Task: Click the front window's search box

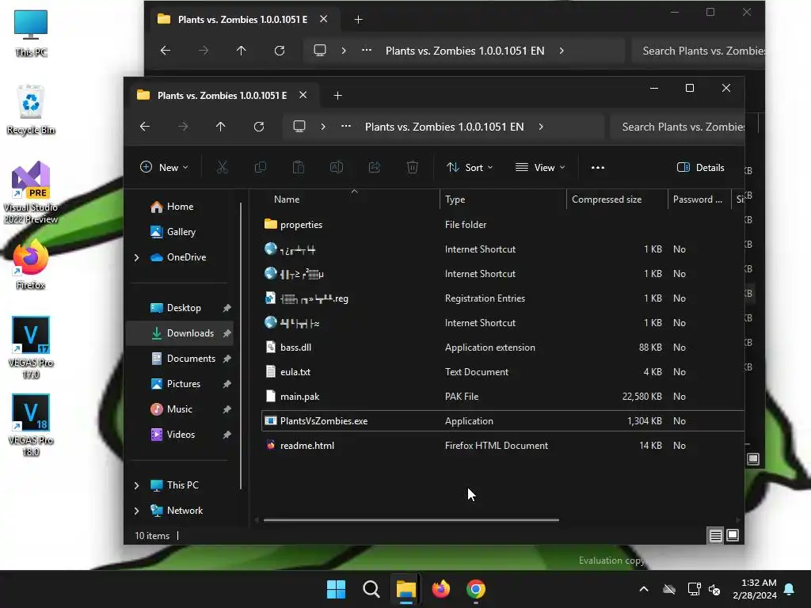Action: (678, 127)
